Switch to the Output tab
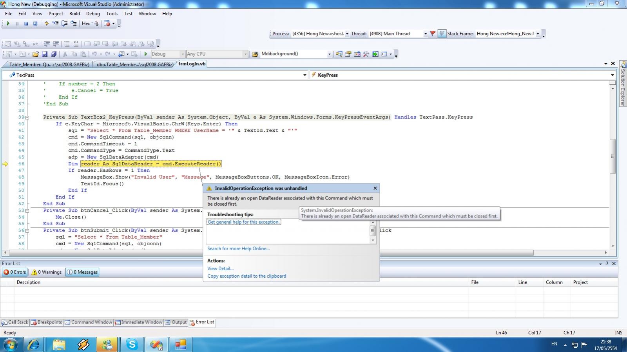 coord(176,322)
